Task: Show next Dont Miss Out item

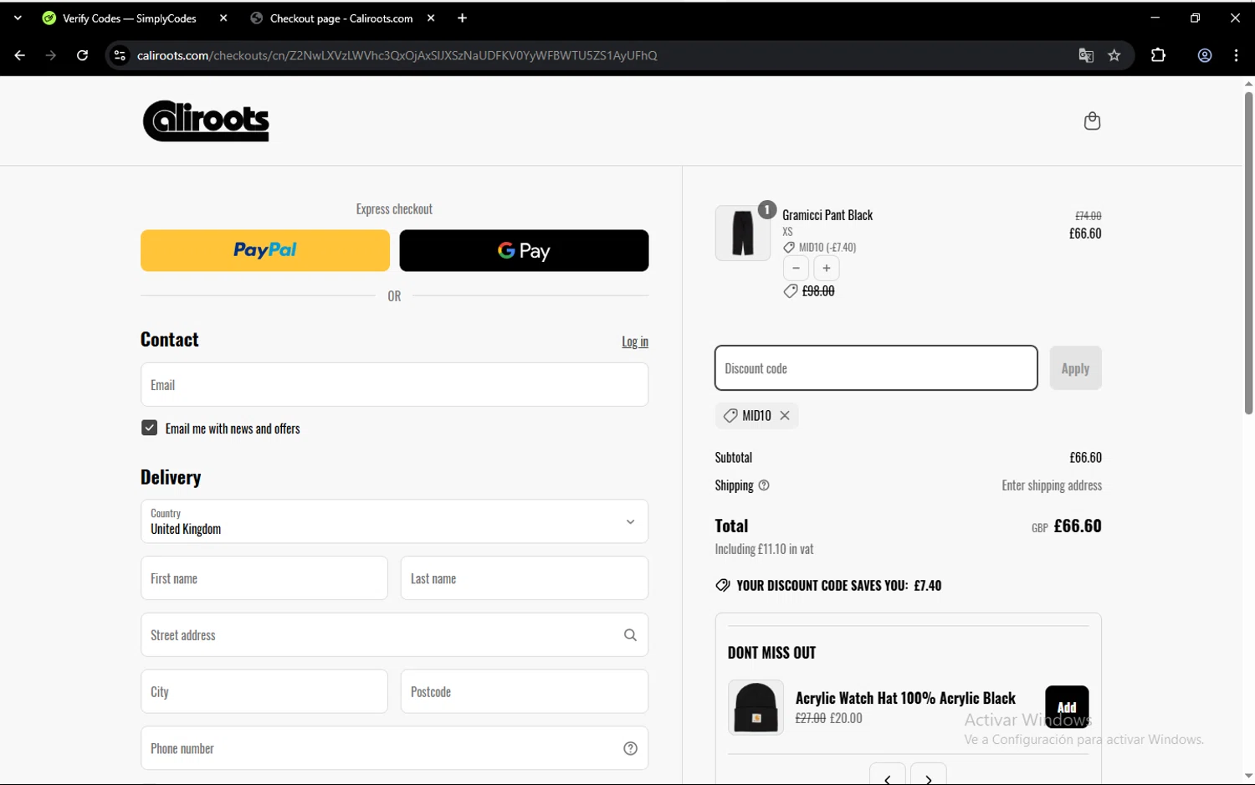Action: pyautogui.click(x=929, y=775)
